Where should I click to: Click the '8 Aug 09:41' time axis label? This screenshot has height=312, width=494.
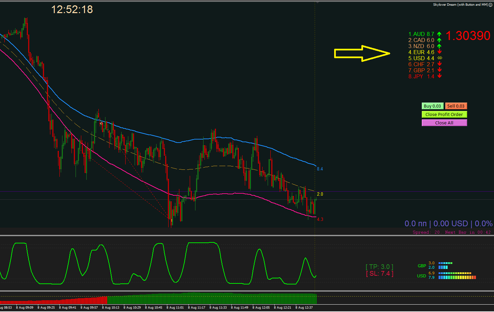pyautogui.click(x=68, y=308)
